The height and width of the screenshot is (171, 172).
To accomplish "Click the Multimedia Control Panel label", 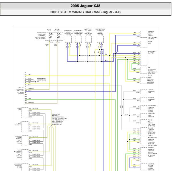I will tap(18, 166).
